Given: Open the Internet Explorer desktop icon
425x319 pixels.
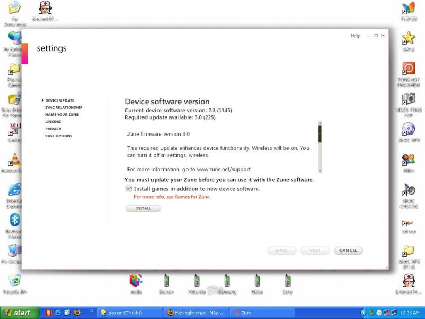Looking at the screenshot, I should point(14,190).
